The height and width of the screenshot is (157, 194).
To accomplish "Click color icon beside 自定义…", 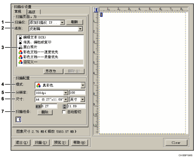I will 20,62.
